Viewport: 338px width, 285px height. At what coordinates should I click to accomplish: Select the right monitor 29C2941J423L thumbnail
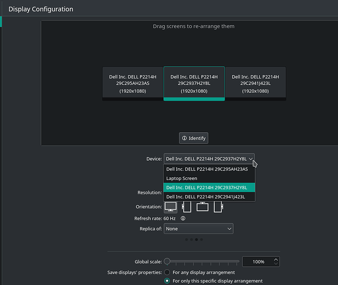click(255, 84)
